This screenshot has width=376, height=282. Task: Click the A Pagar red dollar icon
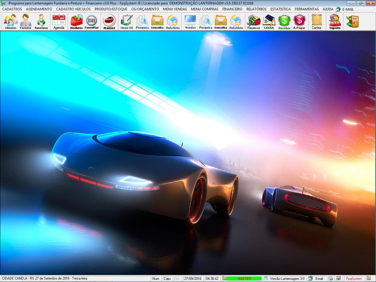tap(299, 22)
